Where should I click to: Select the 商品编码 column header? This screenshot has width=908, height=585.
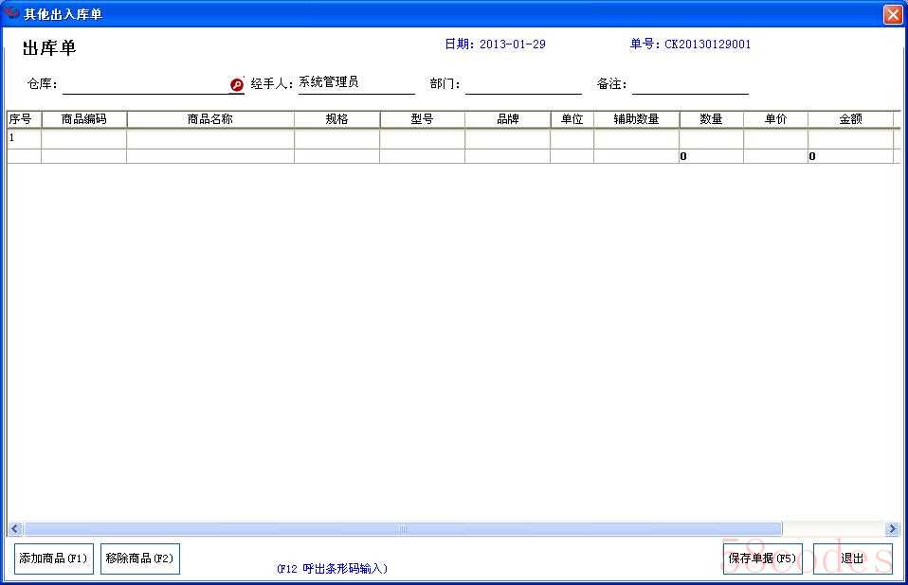pos(83,119)
